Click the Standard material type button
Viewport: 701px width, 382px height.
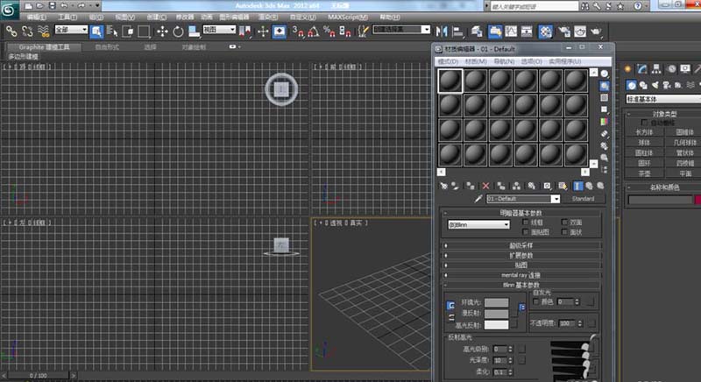(583, 199)
